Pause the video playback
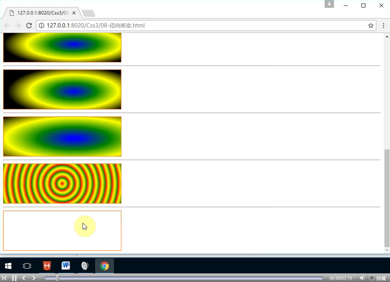The width and height of the screenshot is (390, 282). click(x=14, y=278)
